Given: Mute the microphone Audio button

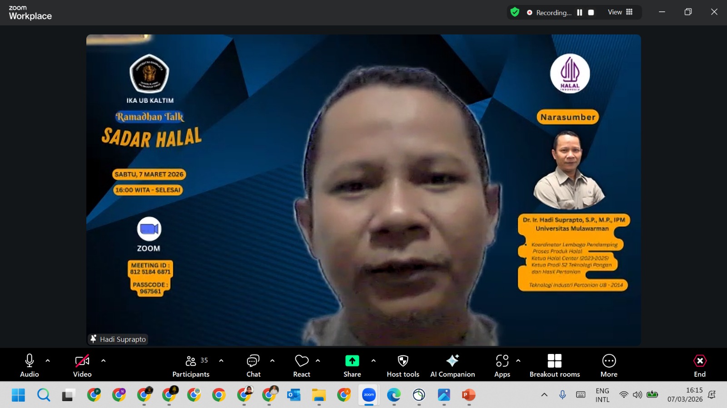Looking at the screenshot, I should [30, 365].
